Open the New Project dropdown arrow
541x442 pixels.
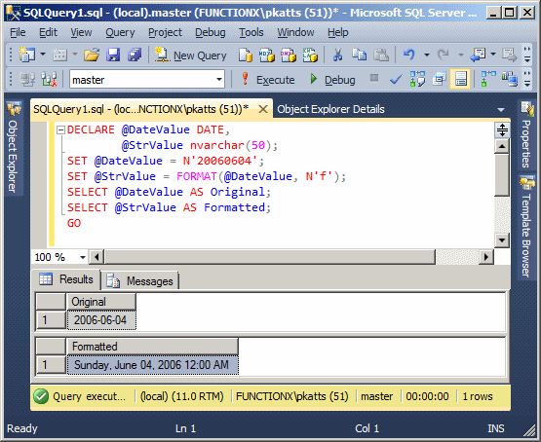(43, 55)
